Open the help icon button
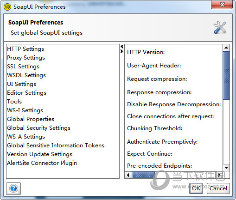This screenshot has height=200, width=236. click(13, 188)
